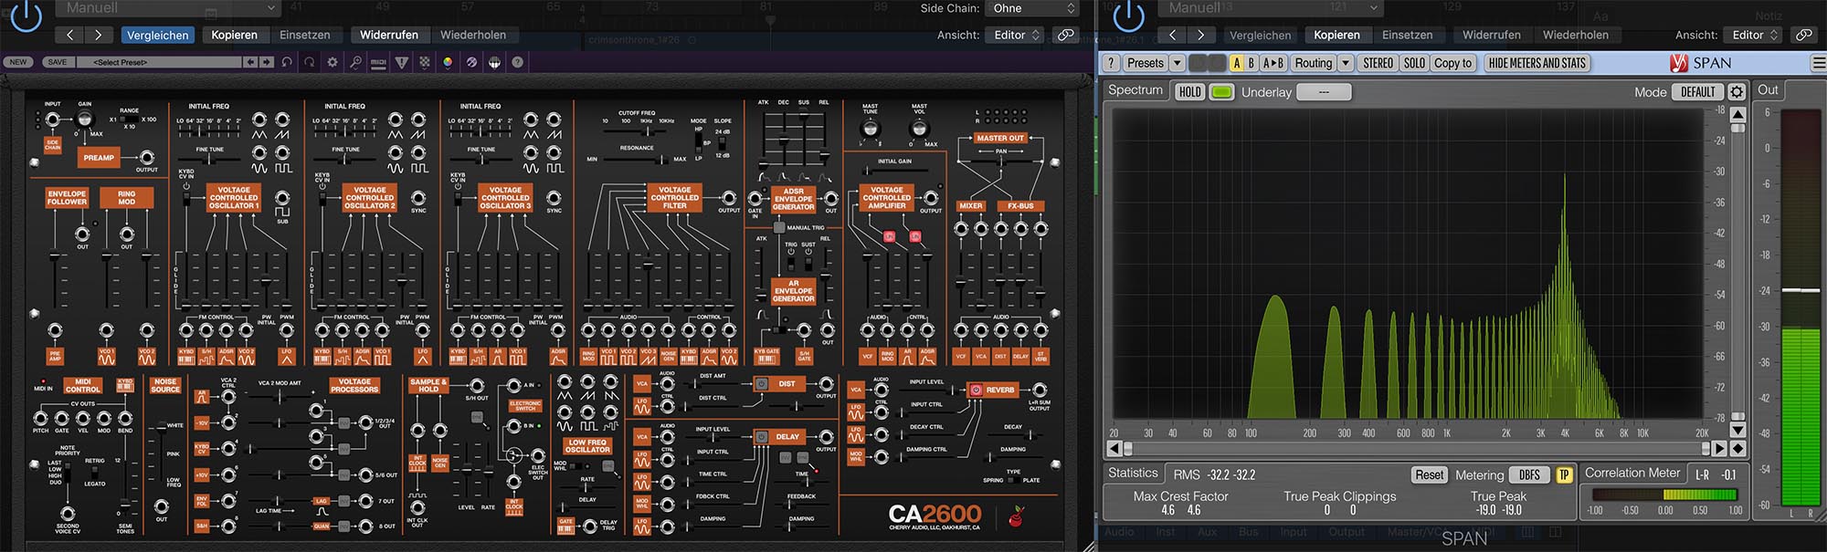Click the CA2600 redo arrow icon
Screen dimensions: 1827x552
click(310, 62)
